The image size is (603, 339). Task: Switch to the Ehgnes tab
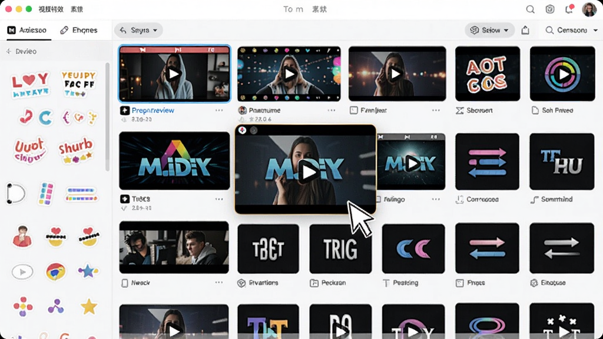click(79, 30)
